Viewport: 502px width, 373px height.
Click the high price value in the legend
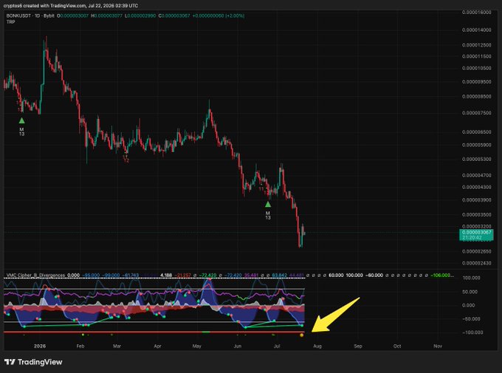pos(109,16)
